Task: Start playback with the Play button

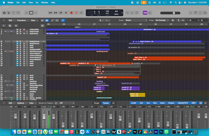Action: tap(66, 13)
